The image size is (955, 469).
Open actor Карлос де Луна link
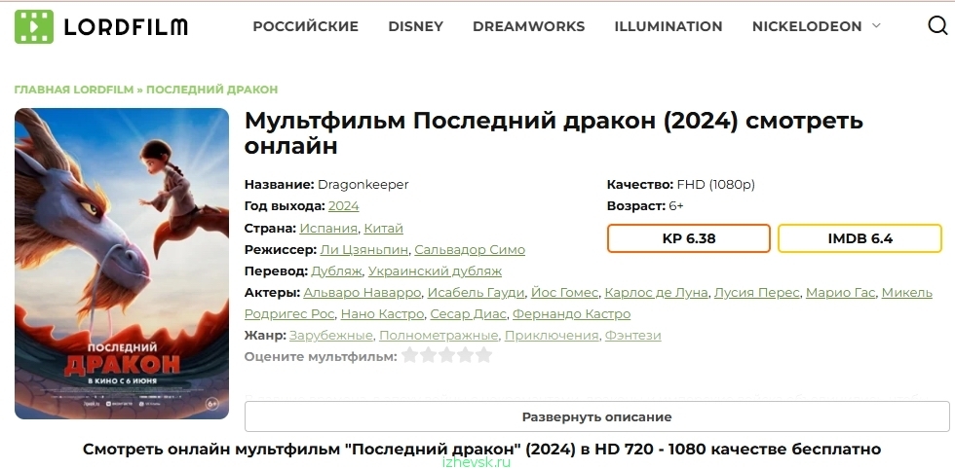point(656,293)
